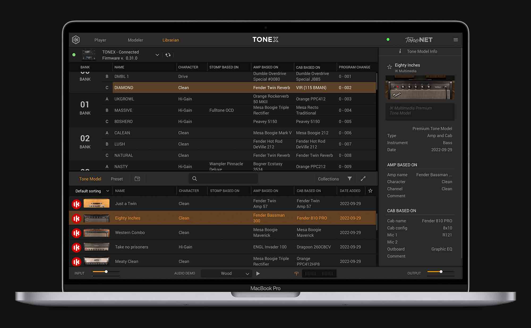
Task: Switch to the Modeler tab
Action: 135,40
